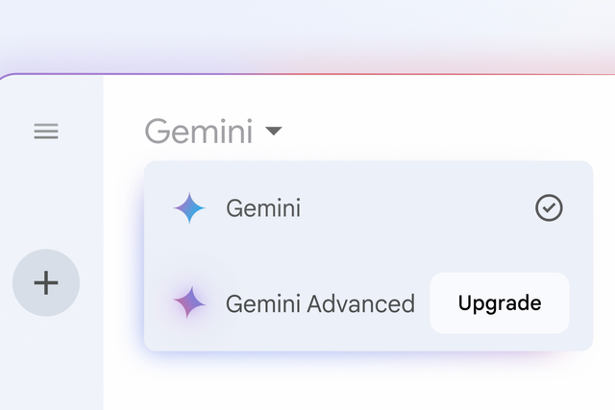The width and height of the screenshot is (615, 410).
Task: Choose the Gemini Advanced label in list
Action: pyautogui.click(x=320, y=304)
